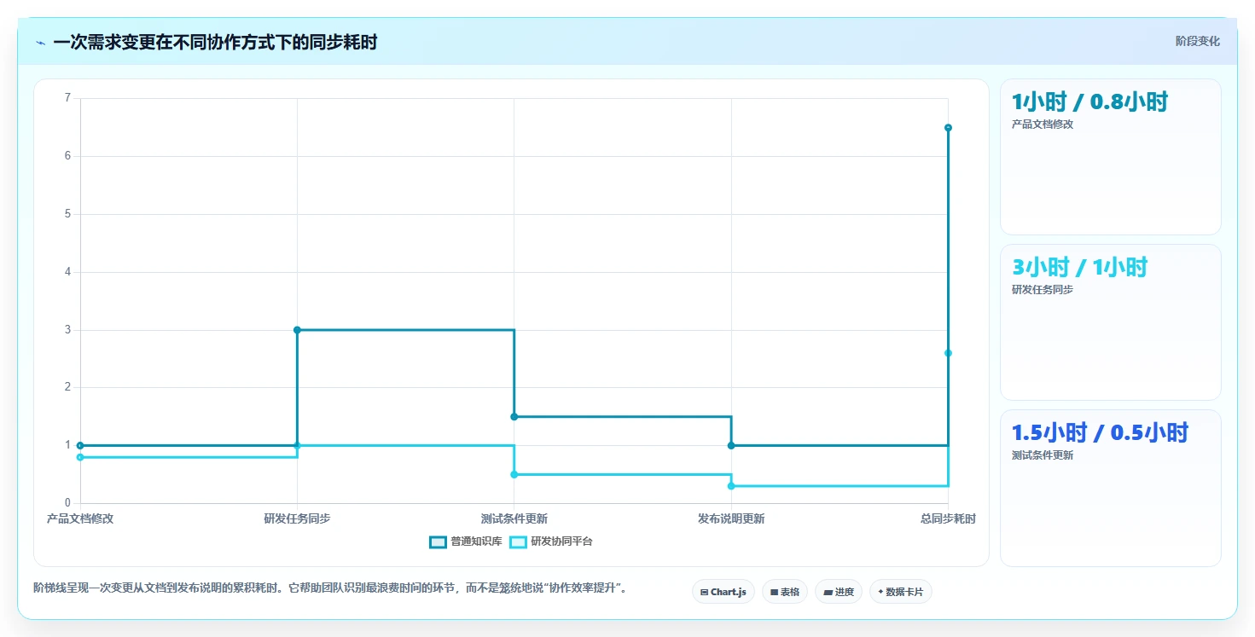Click the dark point at 测试条件更新 value 1.5
Screen dimensions: 1255x637
click(514, 417)
